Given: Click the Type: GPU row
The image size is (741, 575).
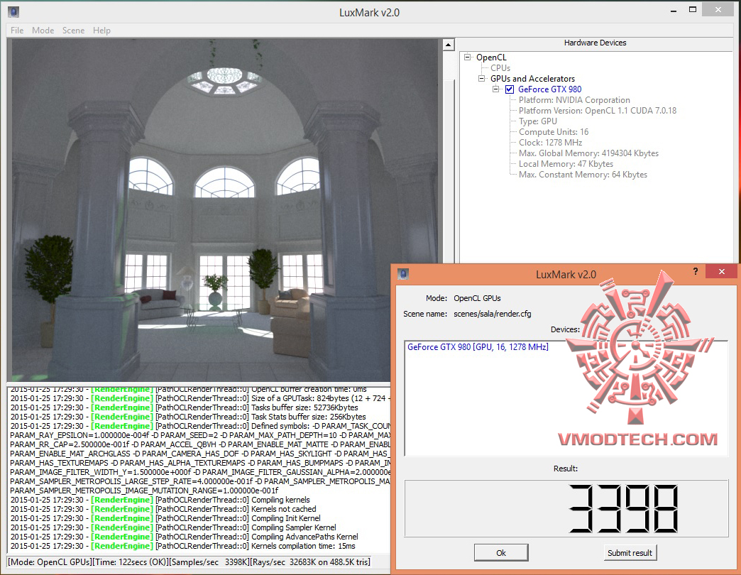Looking at the screenshot, I should (x=538, y=121).
